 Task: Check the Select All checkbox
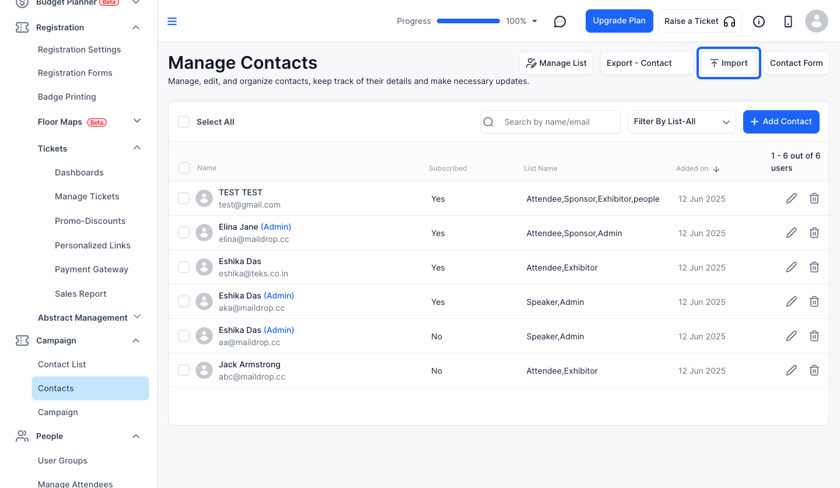[x=184, y=122]
